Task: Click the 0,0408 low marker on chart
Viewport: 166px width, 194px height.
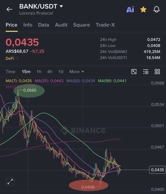Action: 88,187
